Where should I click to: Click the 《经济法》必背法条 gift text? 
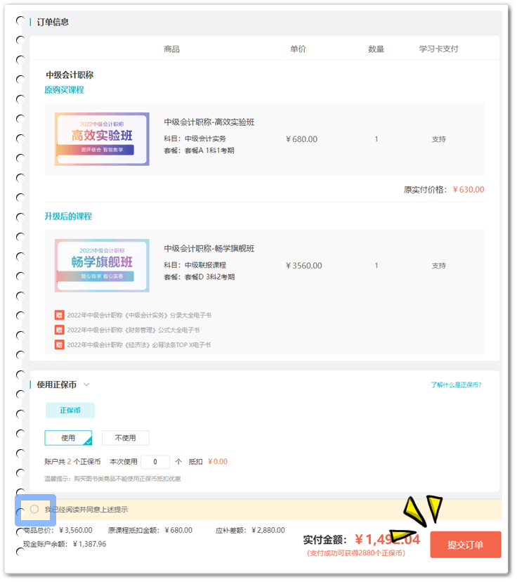pyautogui.click(x=138, y=344)
